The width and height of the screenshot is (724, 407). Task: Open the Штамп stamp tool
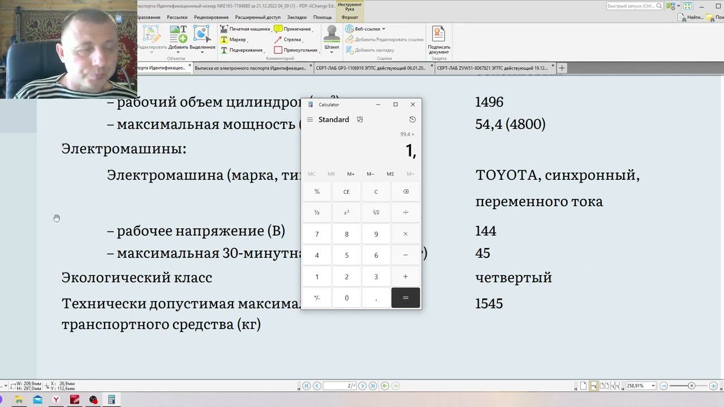(331, 39)
